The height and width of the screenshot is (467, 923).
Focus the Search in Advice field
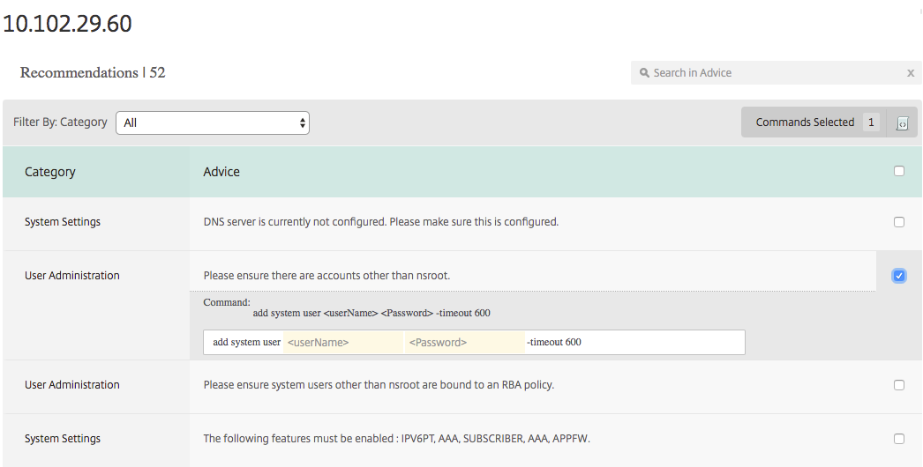[x=776, y=73]
